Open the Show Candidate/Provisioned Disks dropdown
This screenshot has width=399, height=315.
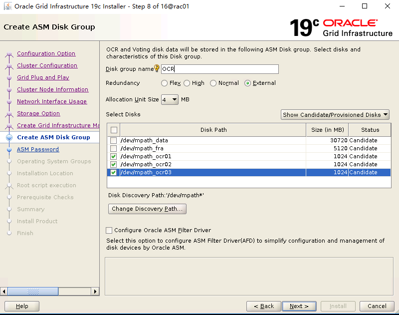335,115
